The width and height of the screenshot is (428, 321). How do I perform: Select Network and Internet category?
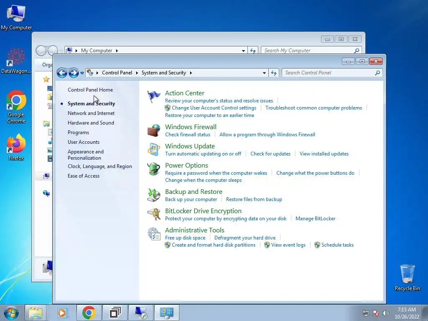point(91,113)
